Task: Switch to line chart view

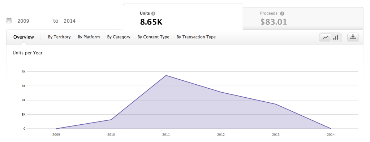Action: (326, 37)
